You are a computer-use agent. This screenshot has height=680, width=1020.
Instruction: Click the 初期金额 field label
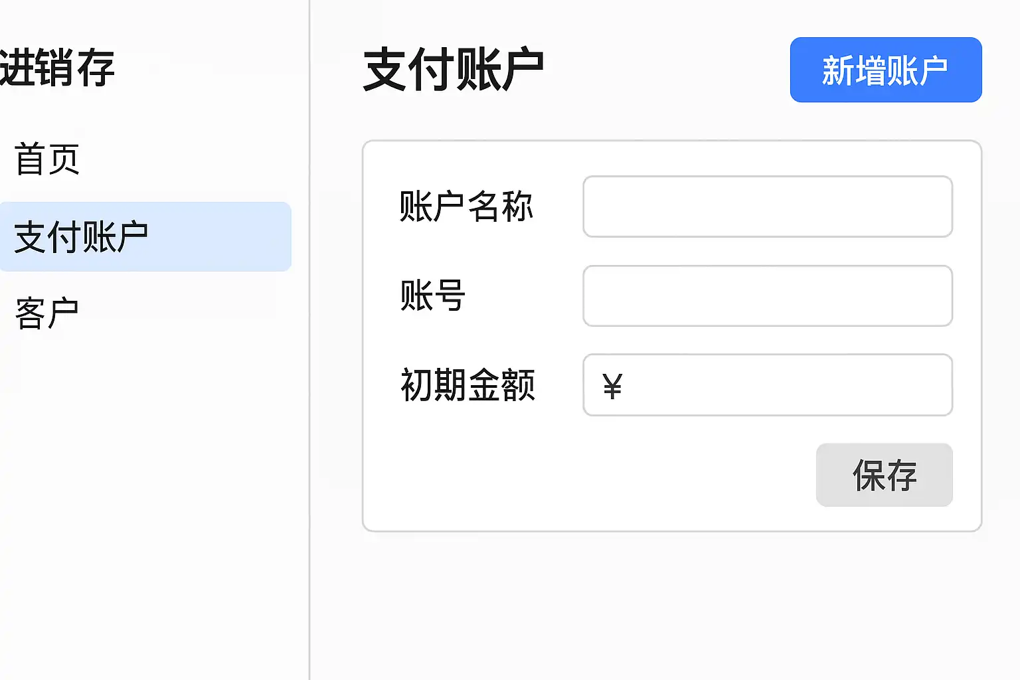(x=467, y=385)
